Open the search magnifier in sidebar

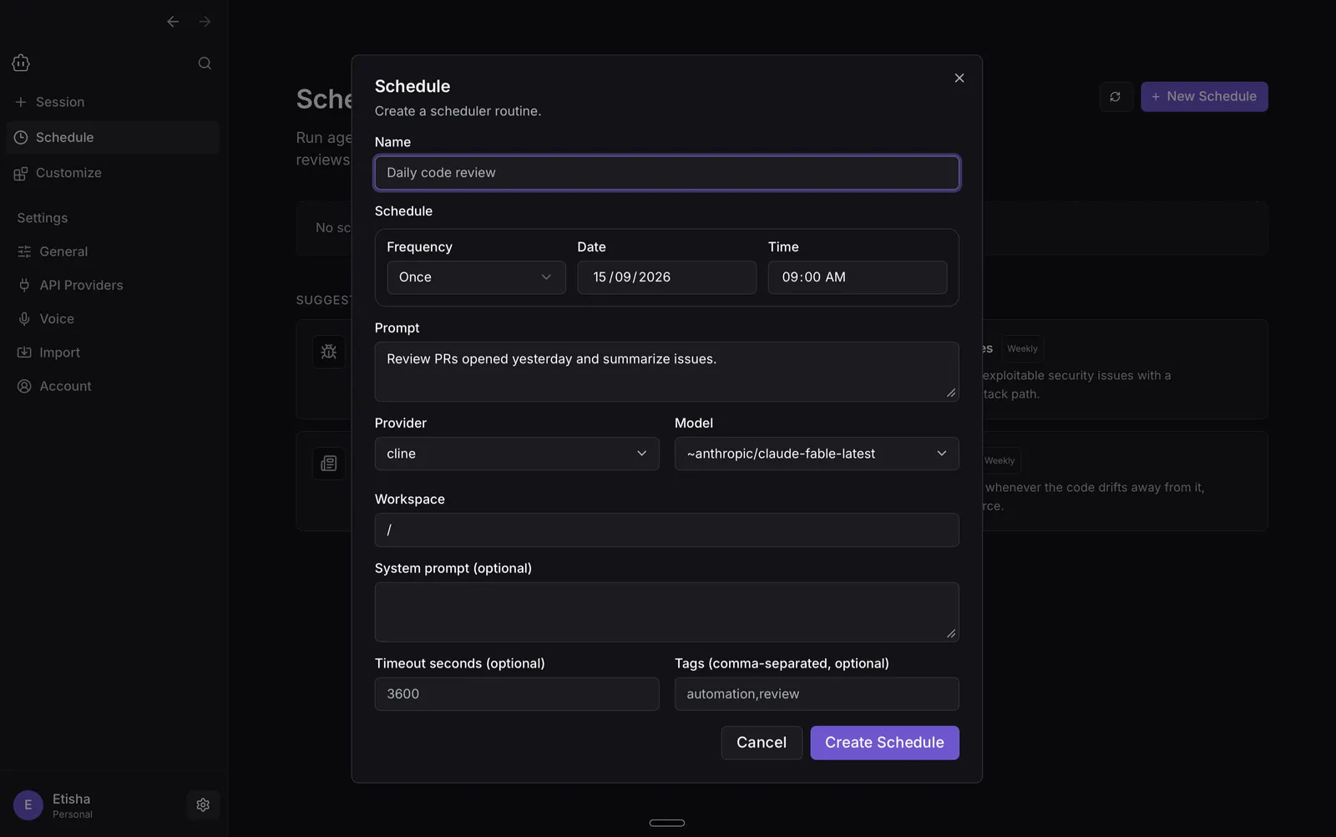point(205,63)
